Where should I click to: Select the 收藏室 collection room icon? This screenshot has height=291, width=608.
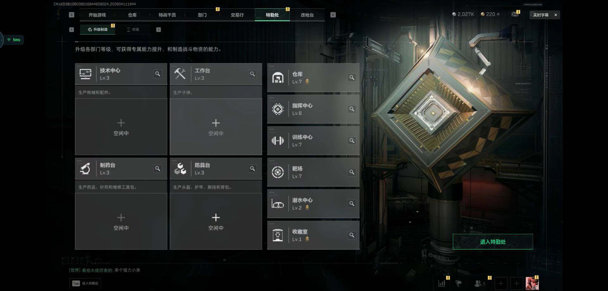[278, 235]
